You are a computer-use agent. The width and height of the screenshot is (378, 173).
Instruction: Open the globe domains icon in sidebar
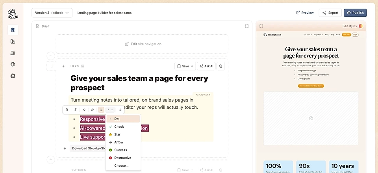(x=13, y=64)
